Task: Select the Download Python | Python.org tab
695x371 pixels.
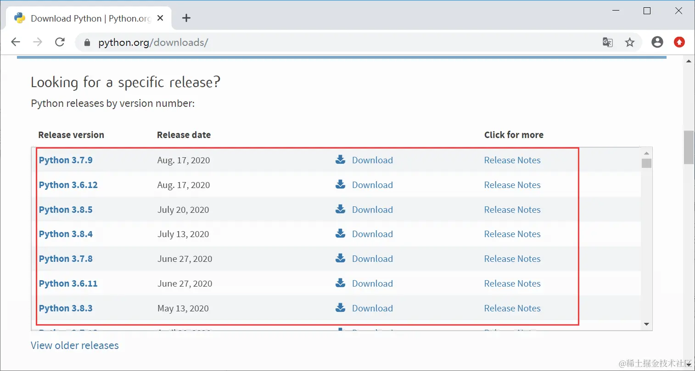Action: 89,18
